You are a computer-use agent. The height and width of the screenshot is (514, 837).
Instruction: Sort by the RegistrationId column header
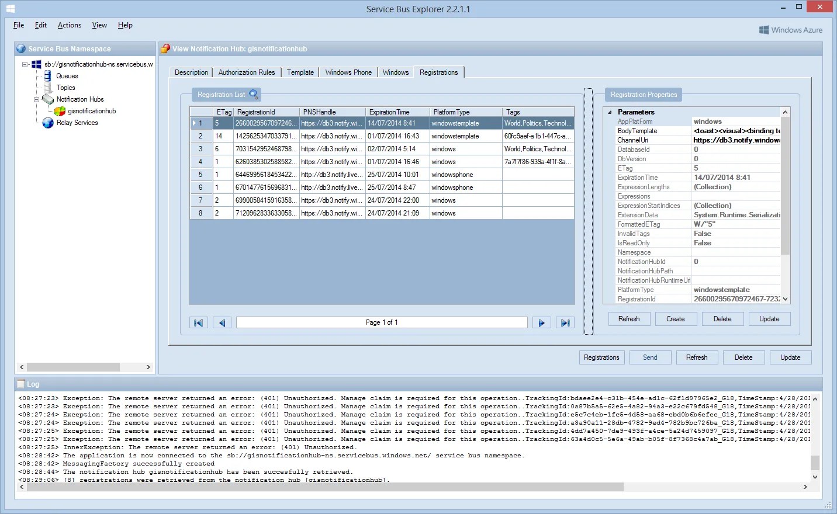point(267,112)
